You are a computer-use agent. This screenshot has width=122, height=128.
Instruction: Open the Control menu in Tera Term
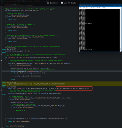pyautogui.click(x=93, y=8)
